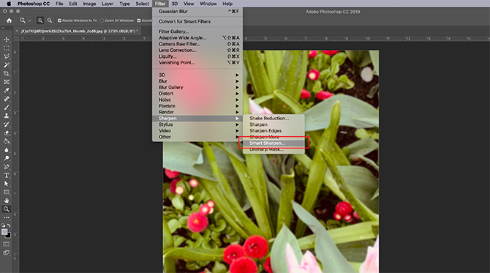Choose Sharpen More from submenu
The width and height of the screenshot is (490, 273).
[x=274, y=137]
